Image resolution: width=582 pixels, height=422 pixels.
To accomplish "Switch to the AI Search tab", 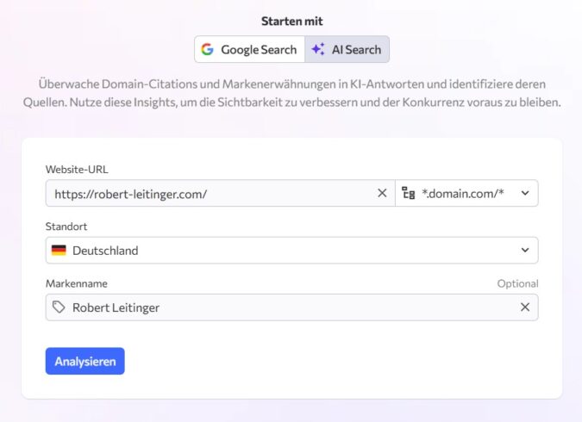I will (x=347, y=49).
